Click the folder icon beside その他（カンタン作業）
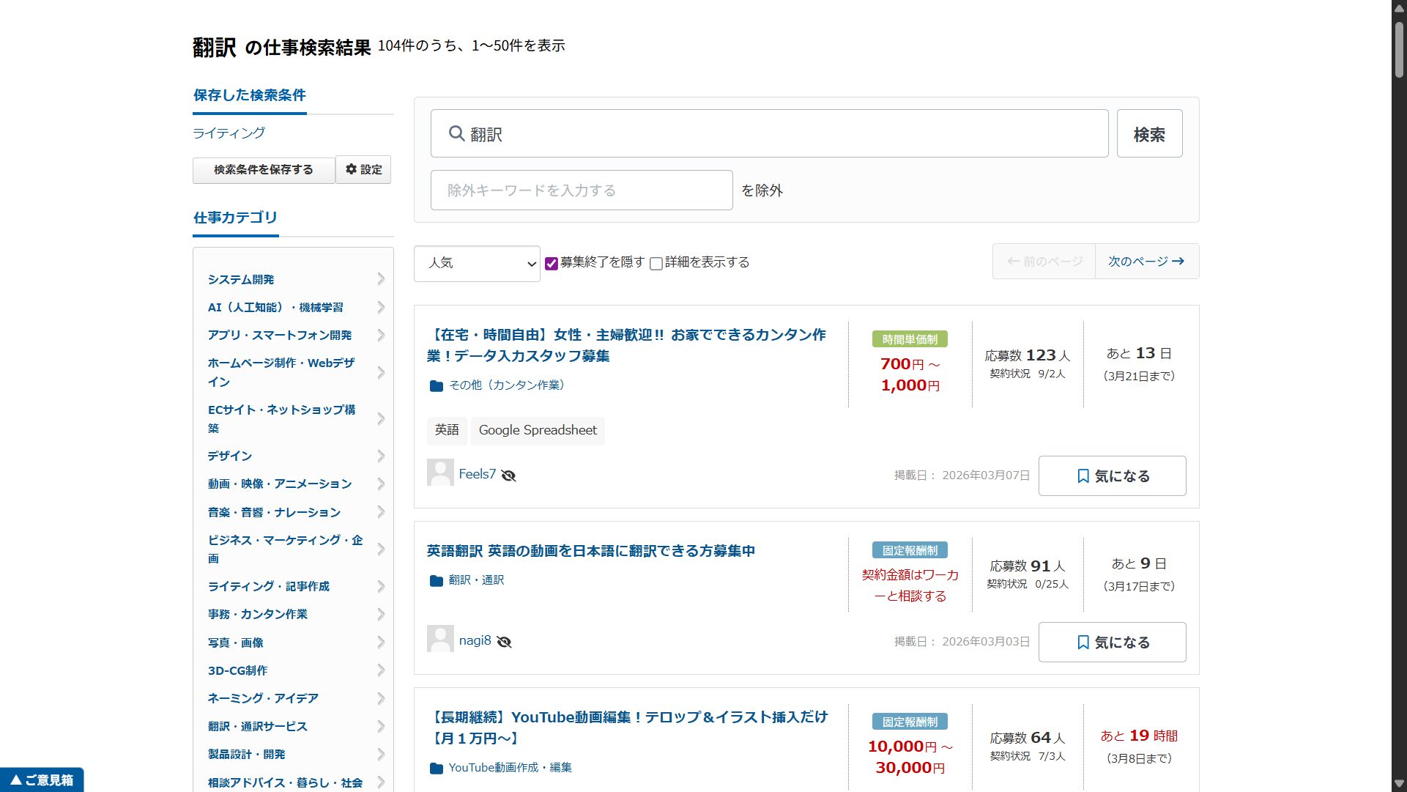Image resolution: width=1407 pixels, height=792 pixels. (x=437, y=385)
